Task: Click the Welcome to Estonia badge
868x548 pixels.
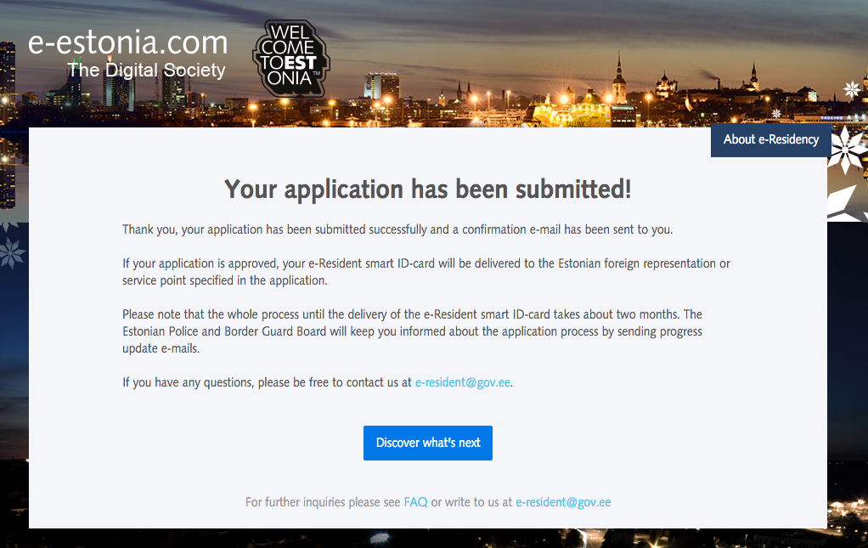Action: (x=291, y=58)
